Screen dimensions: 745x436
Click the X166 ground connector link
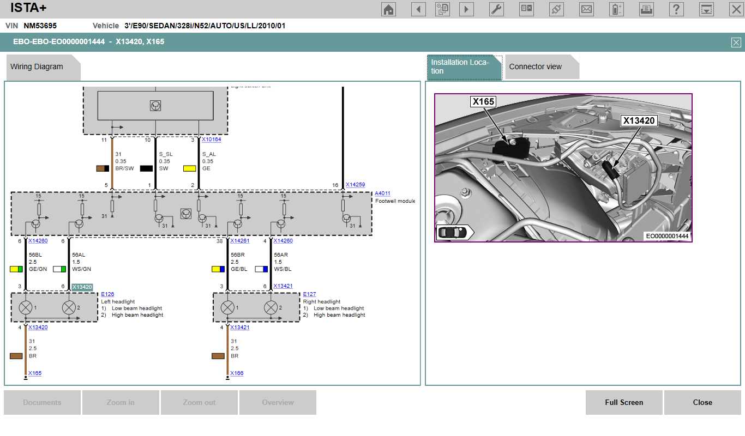point(237,373)
